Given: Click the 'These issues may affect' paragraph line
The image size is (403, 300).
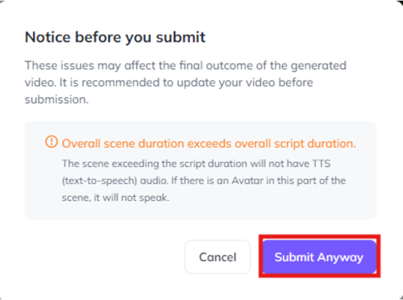Looking at the screenshot, I should 185,66.
